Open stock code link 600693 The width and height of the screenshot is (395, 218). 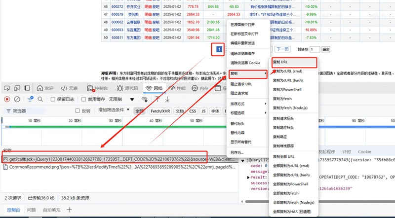point(118,30)
